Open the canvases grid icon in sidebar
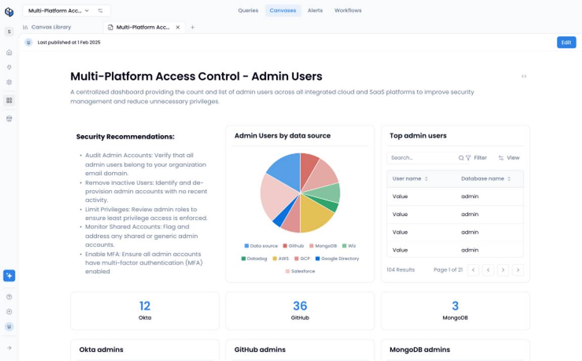The width and height of the screenshot is (582, 361). click(9, 100)
